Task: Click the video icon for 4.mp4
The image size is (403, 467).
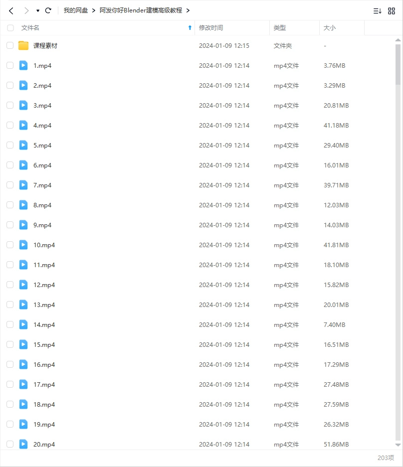Action: (23, 125)
